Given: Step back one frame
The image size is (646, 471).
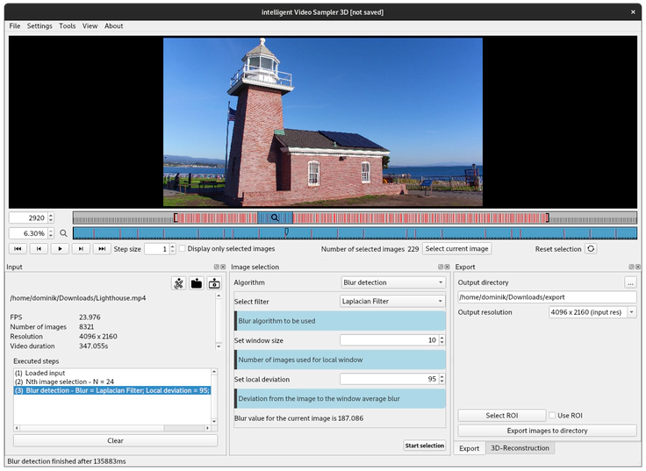Looking at the screenshot, I should pos(39,249).
